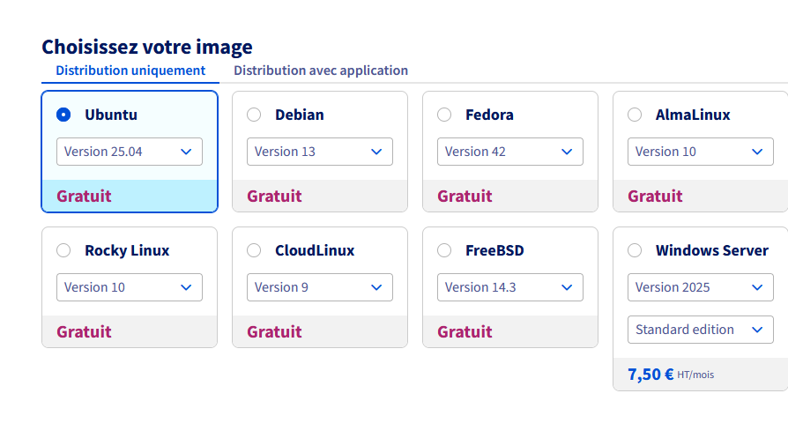Open the Debian Version 13 dropdown
The image size is (788, 438).
coord(320,152)
